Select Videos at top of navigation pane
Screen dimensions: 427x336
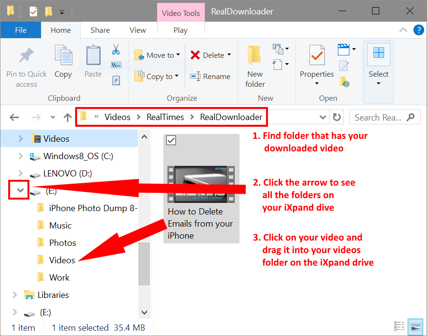tap(56, 138)
